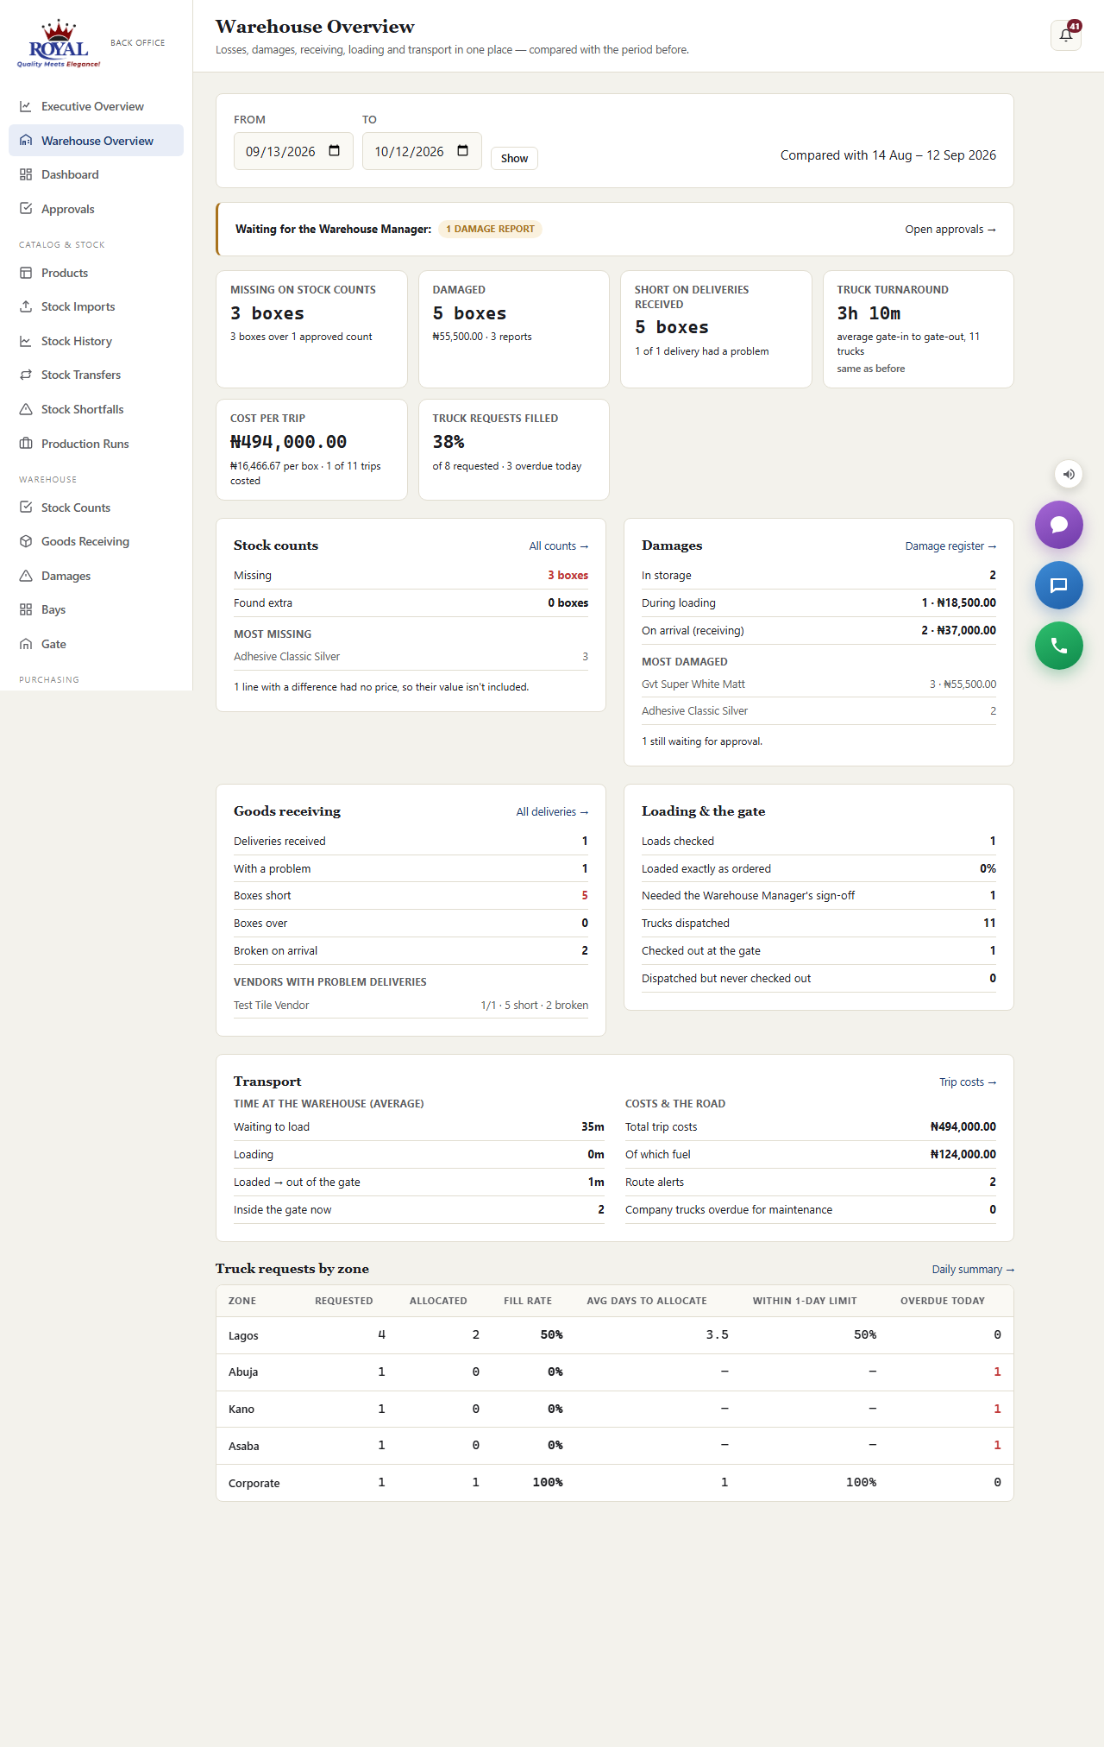
Task: Select Warehouse Overview in sidebar
Action: point(96,141)
